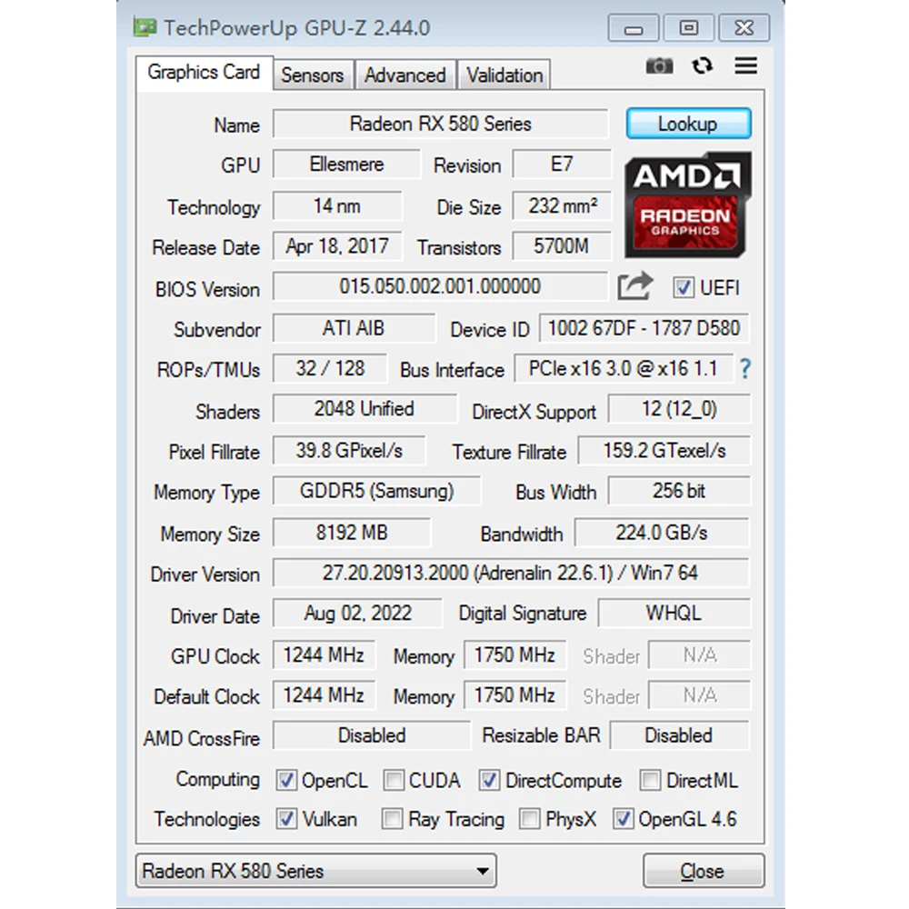Toggle the CUDA checkbox
This screenshot has height=909, width=909.
coord(394,780)
